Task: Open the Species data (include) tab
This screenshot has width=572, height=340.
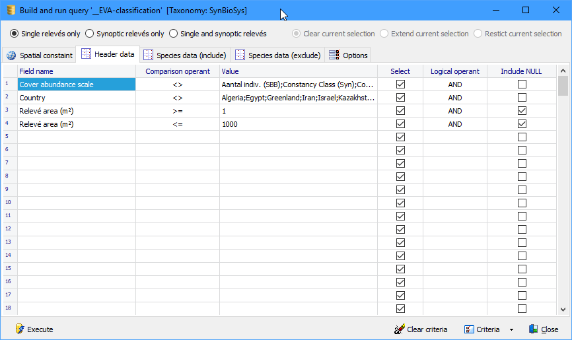Action: pos(185,55)
